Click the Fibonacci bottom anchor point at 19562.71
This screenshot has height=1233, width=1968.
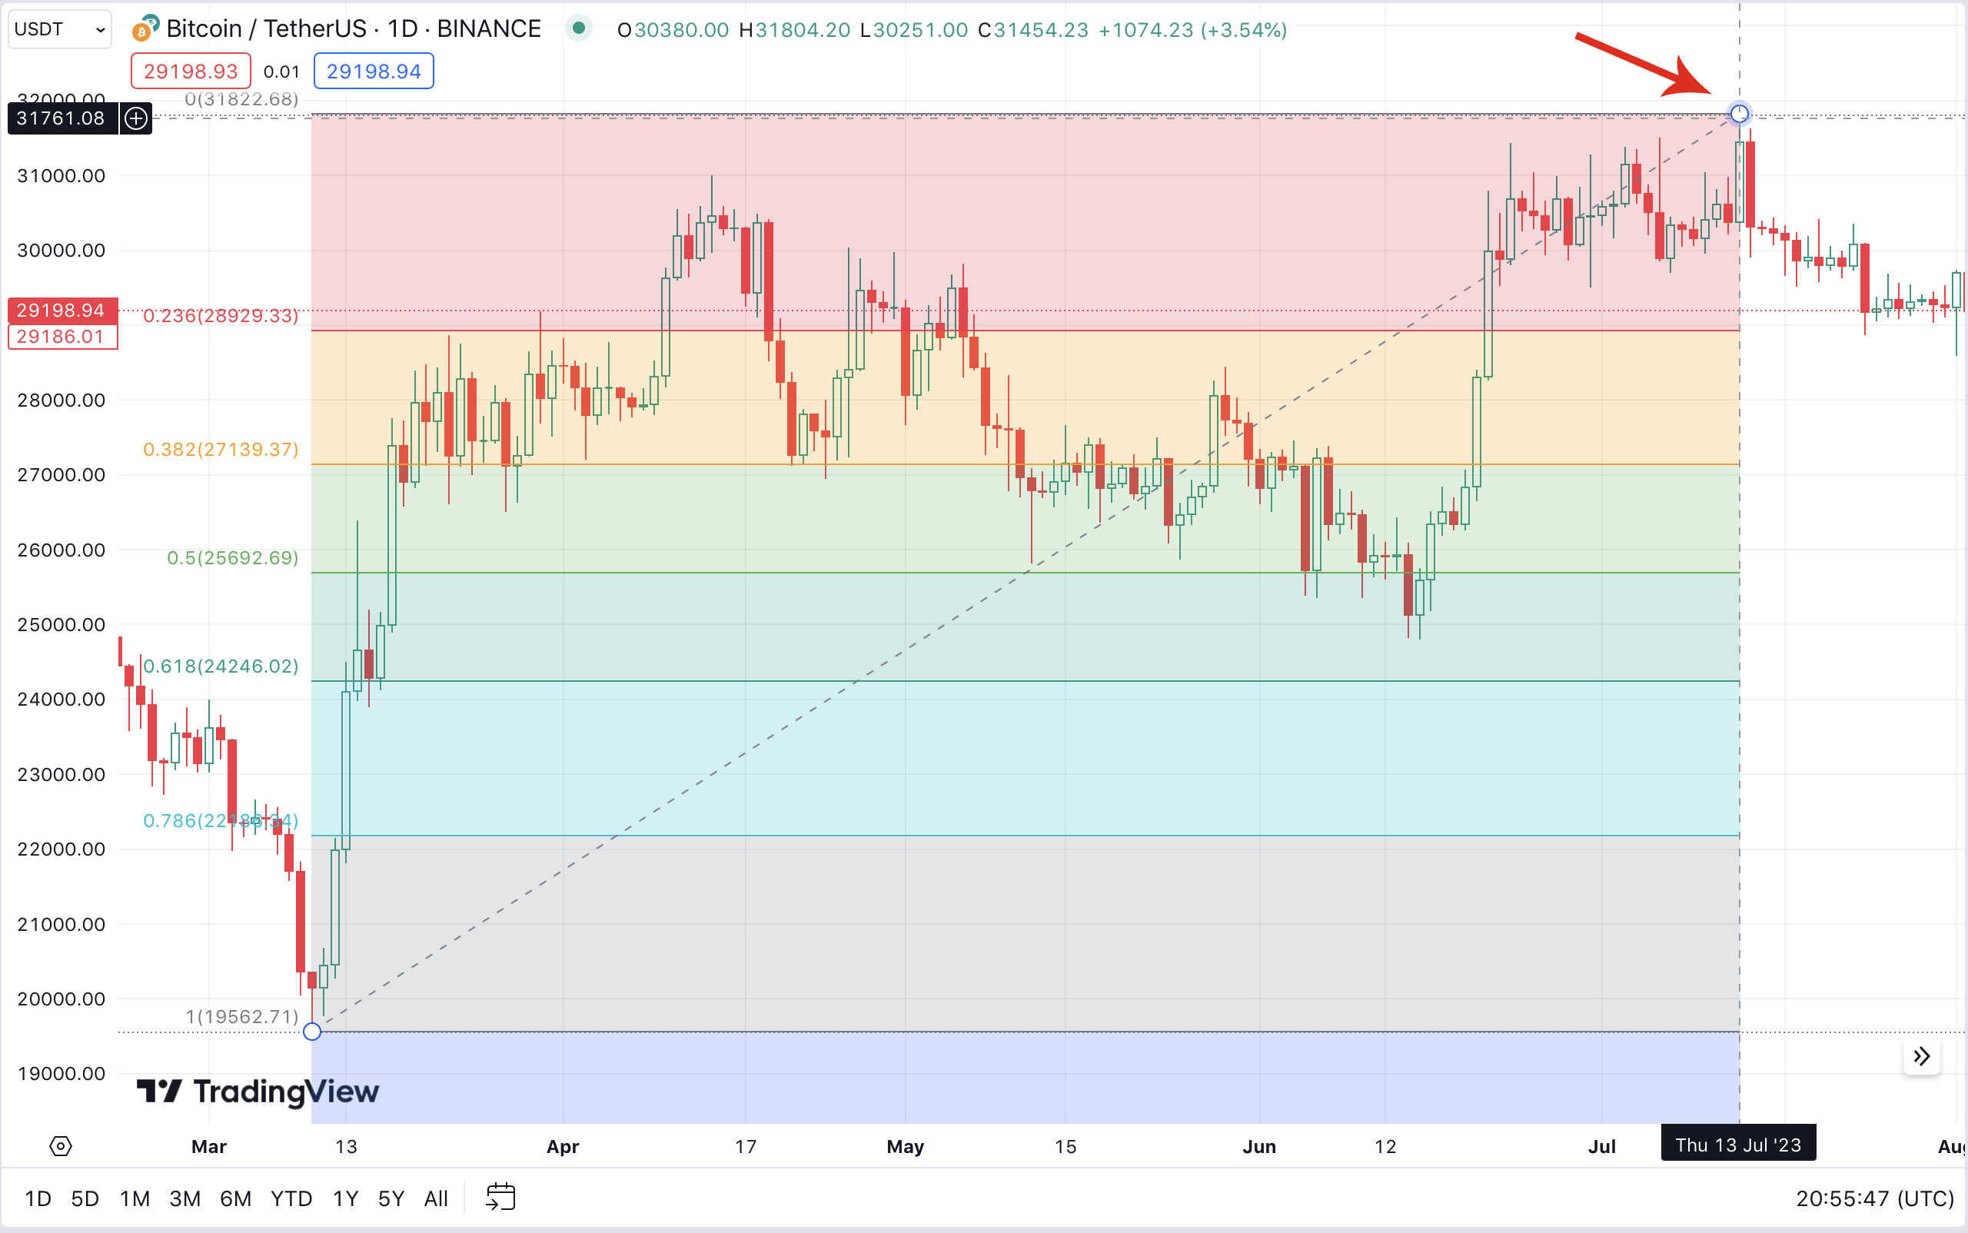(x=311, y=1032)
